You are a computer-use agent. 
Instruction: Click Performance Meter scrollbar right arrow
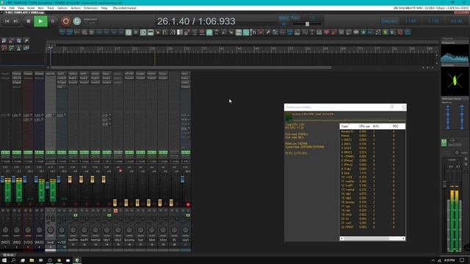[x=403, y=238]
